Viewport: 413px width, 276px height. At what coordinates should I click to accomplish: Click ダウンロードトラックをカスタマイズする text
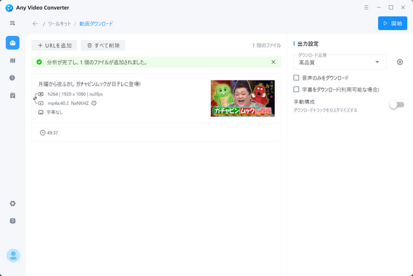(x=325, y=110)
